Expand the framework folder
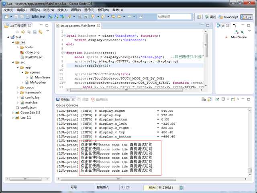This screenshot has height=193, width=257. [x=18, y=92]
